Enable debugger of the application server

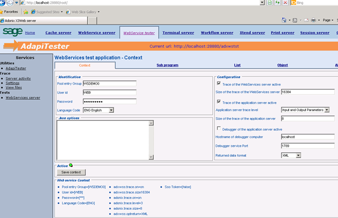pyautogui.click(x=219, y=129)
